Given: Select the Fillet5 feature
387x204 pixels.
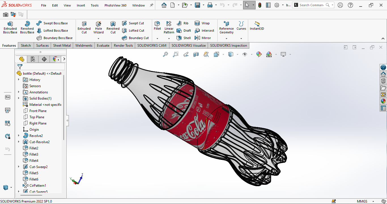Looking at the screenshot, I should point(34,173).
